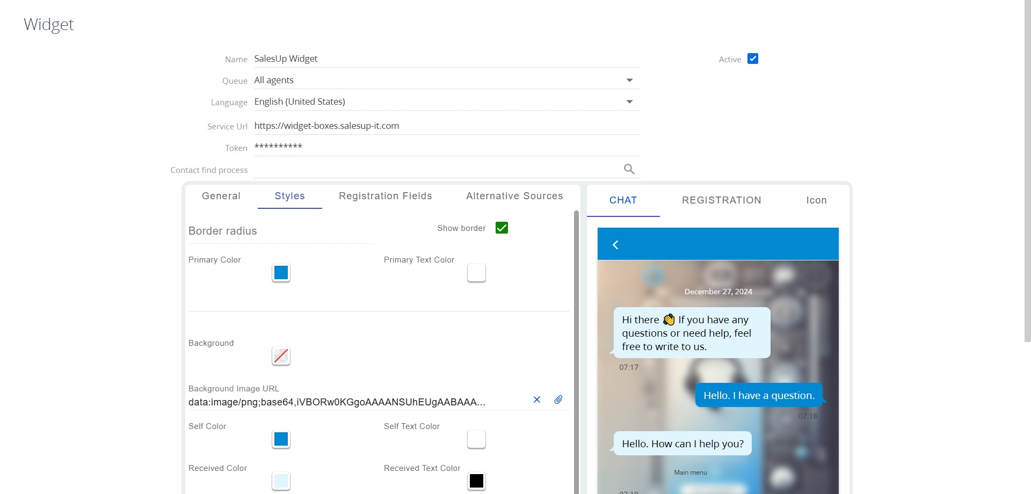Open the Primary Color swatch

281,273
